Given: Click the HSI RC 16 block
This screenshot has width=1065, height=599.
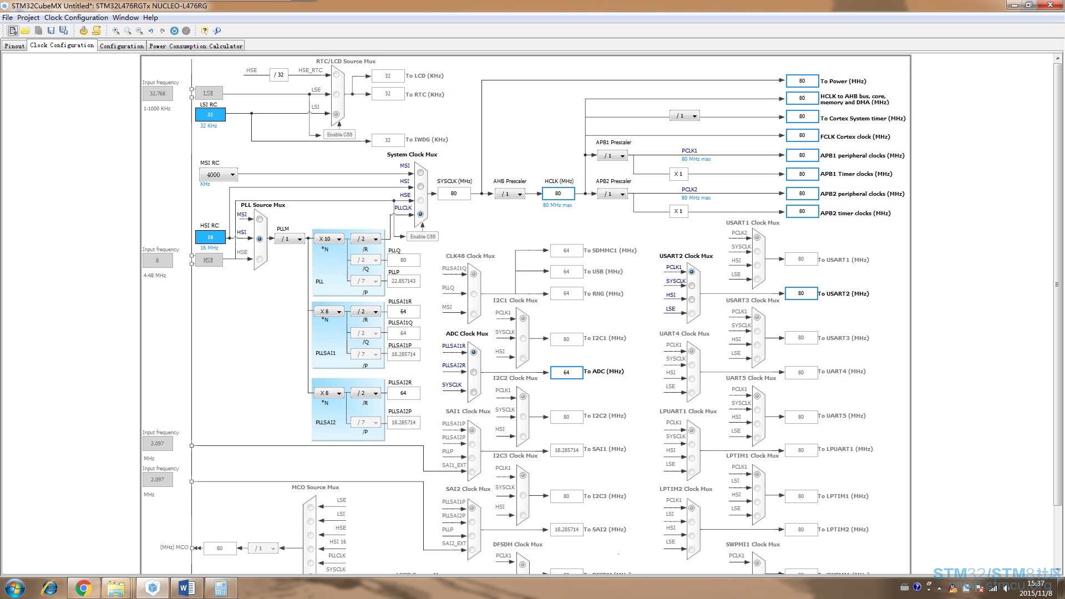Looking at the screenshot, I should pyautogui.click(x=210, y=237).
